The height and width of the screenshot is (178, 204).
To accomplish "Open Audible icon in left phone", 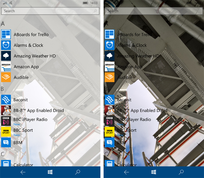I will pos(6,77).
